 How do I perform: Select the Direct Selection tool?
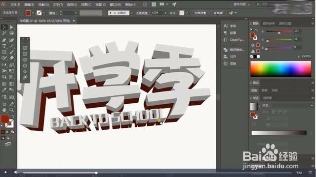pos(12,27)
